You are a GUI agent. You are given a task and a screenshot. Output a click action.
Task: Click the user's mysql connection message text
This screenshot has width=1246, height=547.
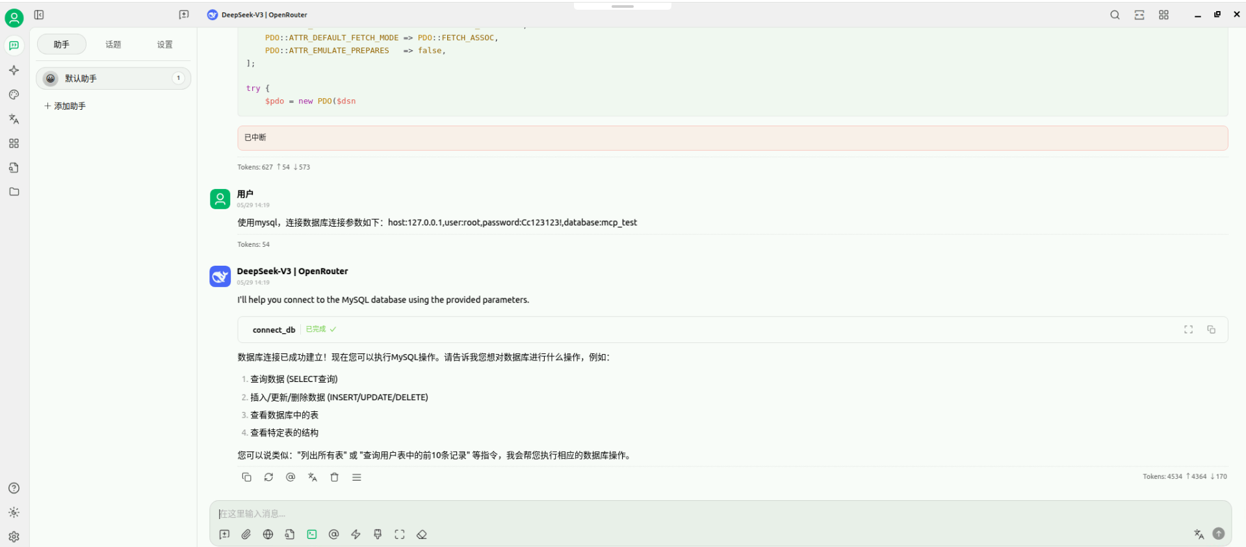[437, 223]
